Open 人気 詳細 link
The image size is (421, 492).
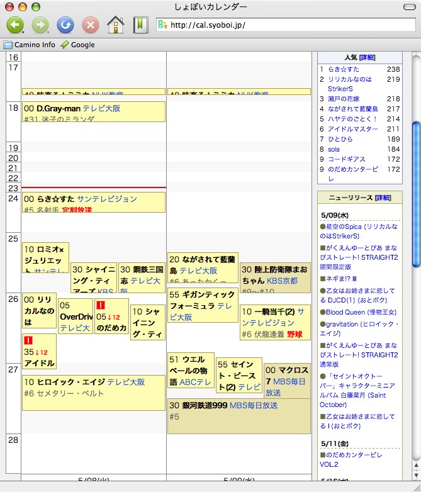pos(367,57)
